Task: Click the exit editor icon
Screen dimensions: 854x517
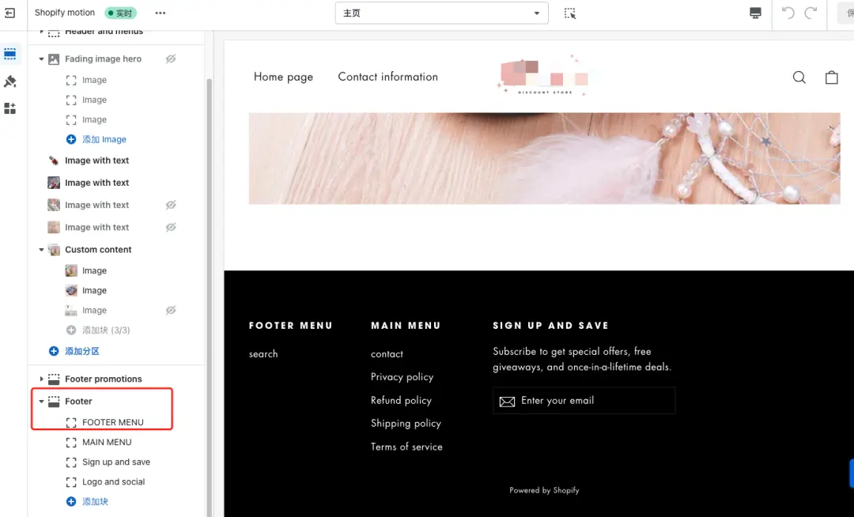Action: 9,13
